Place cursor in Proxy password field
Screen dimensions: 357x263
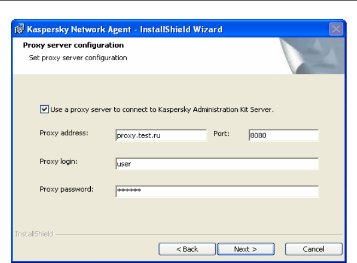[216, 191]
